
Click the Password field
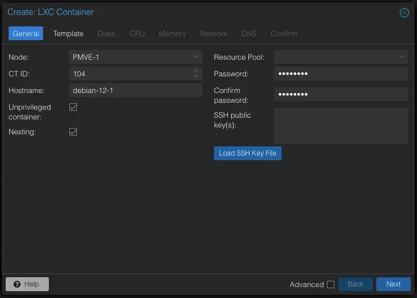click(x=341, y=73)
